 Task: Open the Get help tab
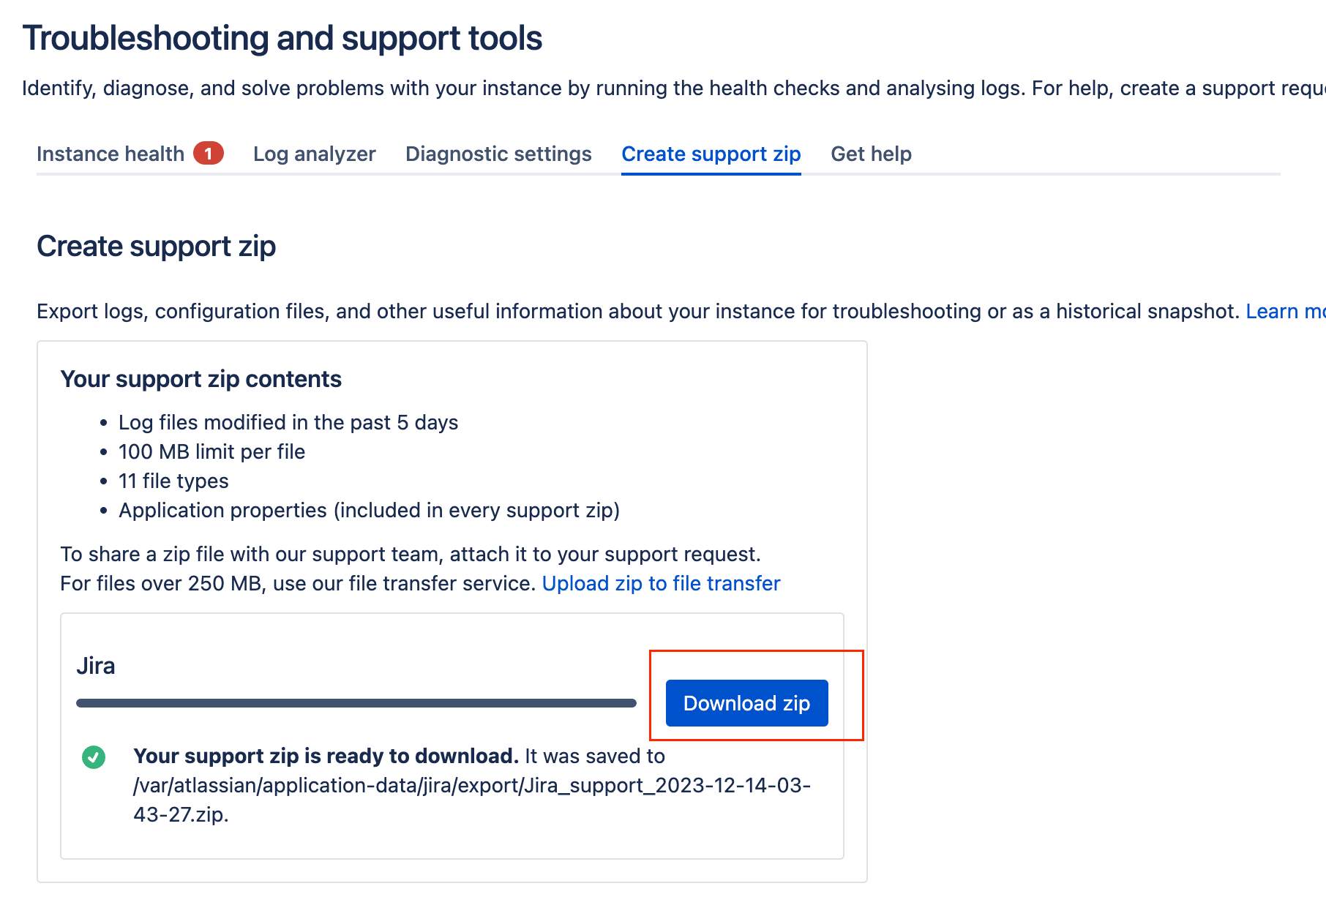(x=871, y=154)
